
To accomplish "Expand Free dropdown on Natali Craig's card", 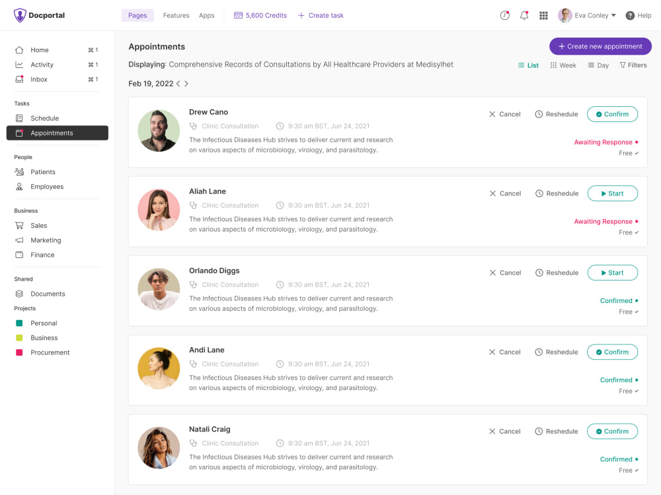I will coord(637,470).
